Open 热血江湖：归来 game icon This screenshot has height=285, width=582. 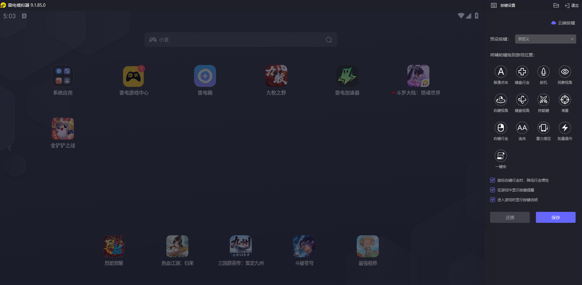click(x=177, y=246)
